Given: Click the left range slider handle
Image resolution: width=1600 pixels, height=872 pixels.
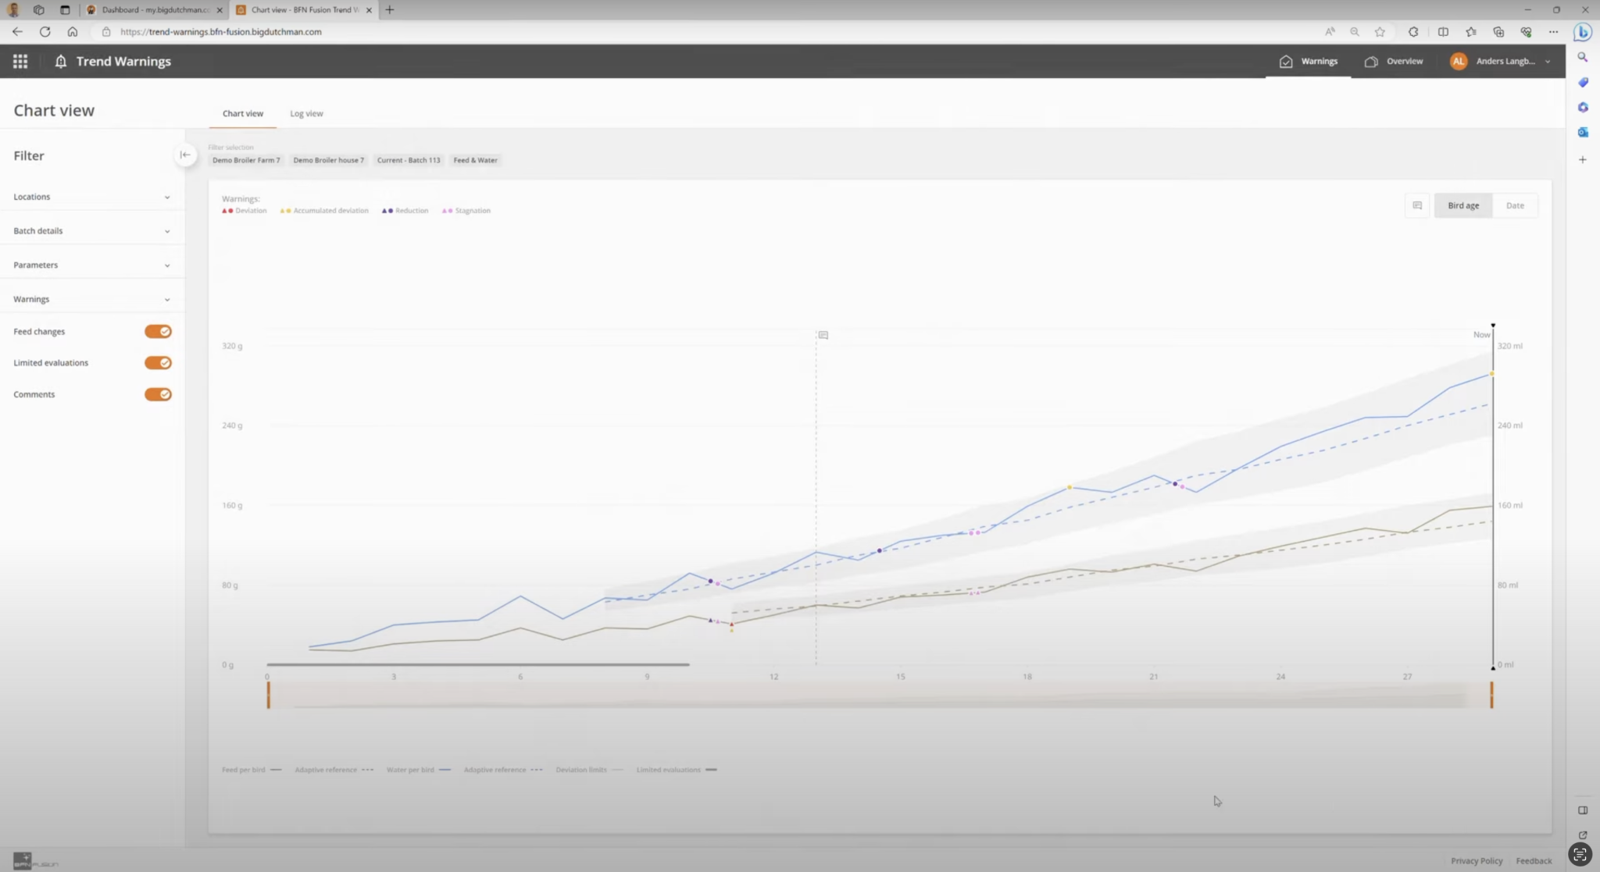Looking at the screenshot, I should [268, 695].
